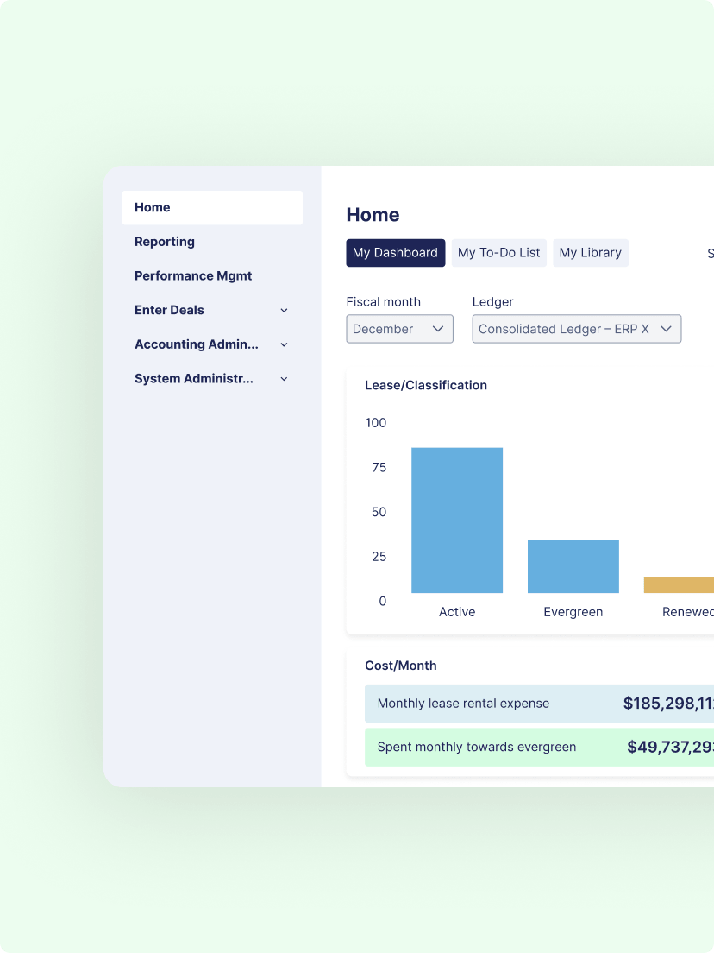Expand the System Administr... chevron
Screen dimensions: 714x953
coord(284,379)
